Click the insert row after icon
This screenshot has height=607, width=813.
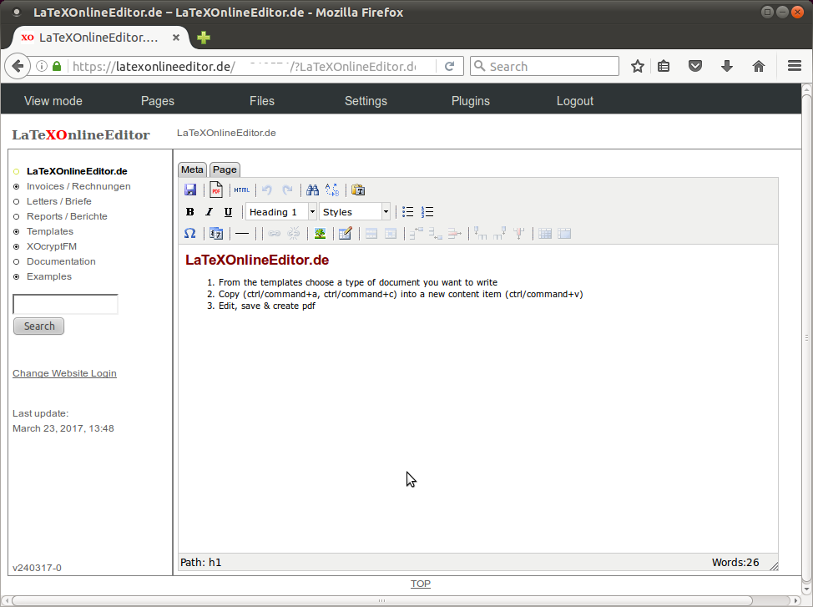pos(436,234)
